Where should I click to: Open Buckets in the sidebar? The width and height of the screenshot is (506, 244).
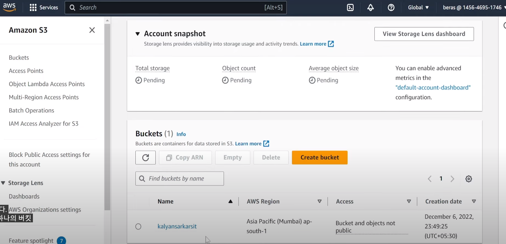coord(19,58)
